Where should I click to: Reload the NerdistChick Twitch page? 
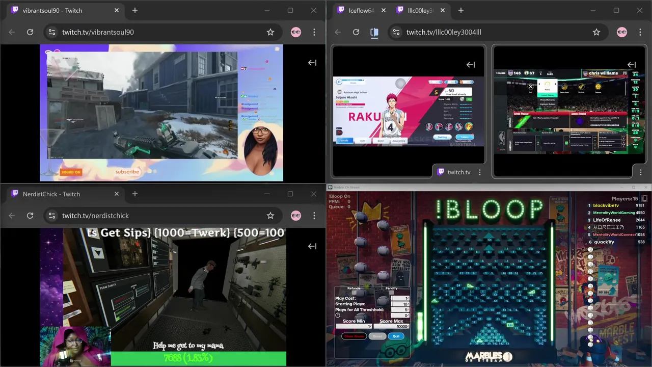point(30,216)
